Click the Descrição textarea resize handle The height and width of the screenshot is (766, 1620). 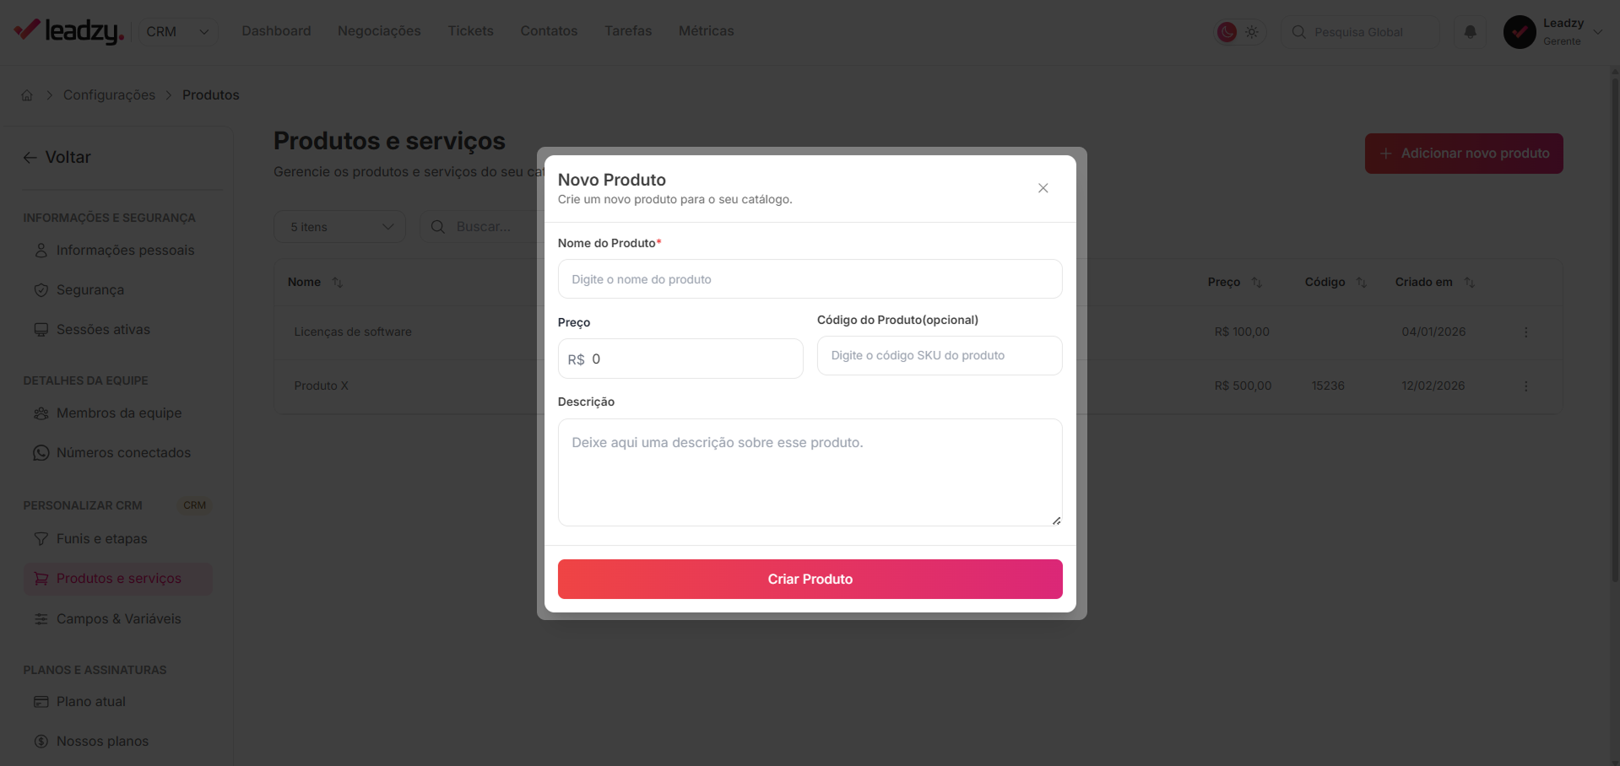[x=1056, y=521]
